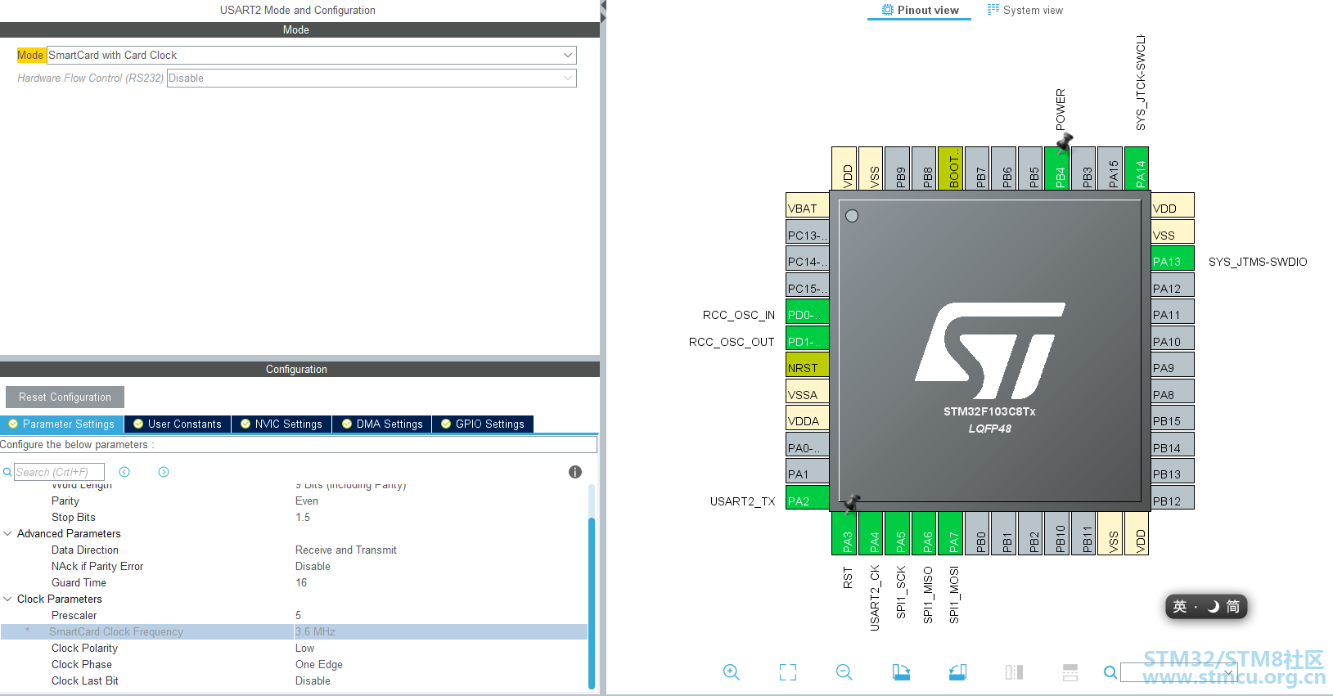This screenshot has height=696, width=1333.
Task: Select the PB4 pin labeled POWER
Action: click(x=1056, y=168)
